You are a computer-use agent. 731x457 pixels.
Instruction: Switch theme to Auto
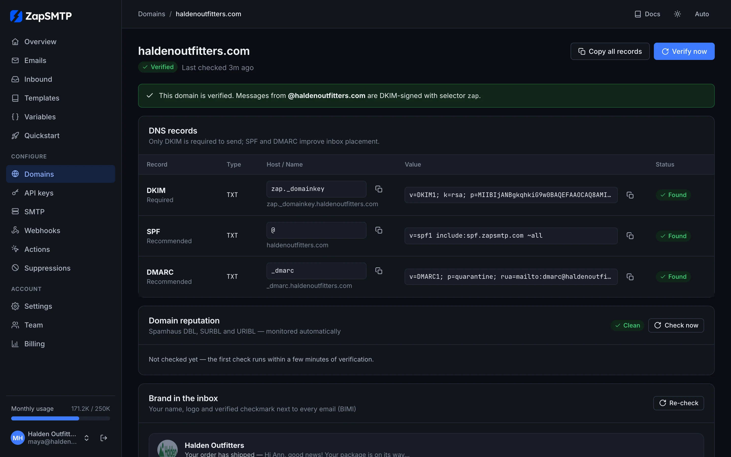[702, 14]
